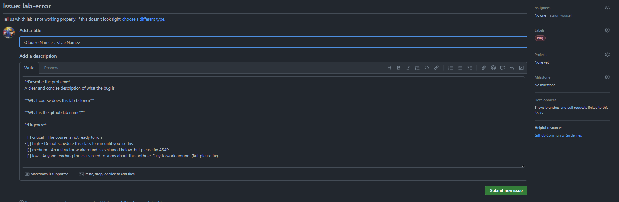Insert code formatting with the angle-brackets icon
The image size is (619, 202).
tap(427, 68)
